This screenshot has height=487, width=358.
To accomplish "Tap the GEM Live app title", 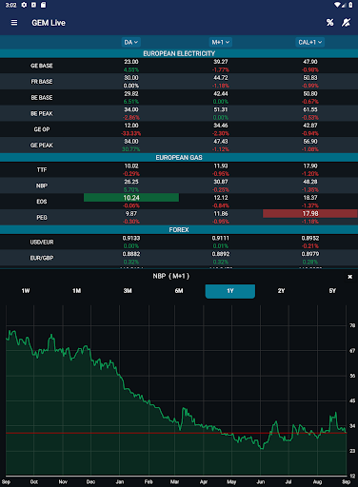I will 49,23.
